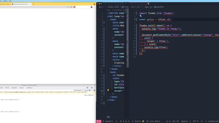The width and height of the screenshot is (219, 123).
Task: Click the browser profile avatar icon
Action: tap(91, 7)
